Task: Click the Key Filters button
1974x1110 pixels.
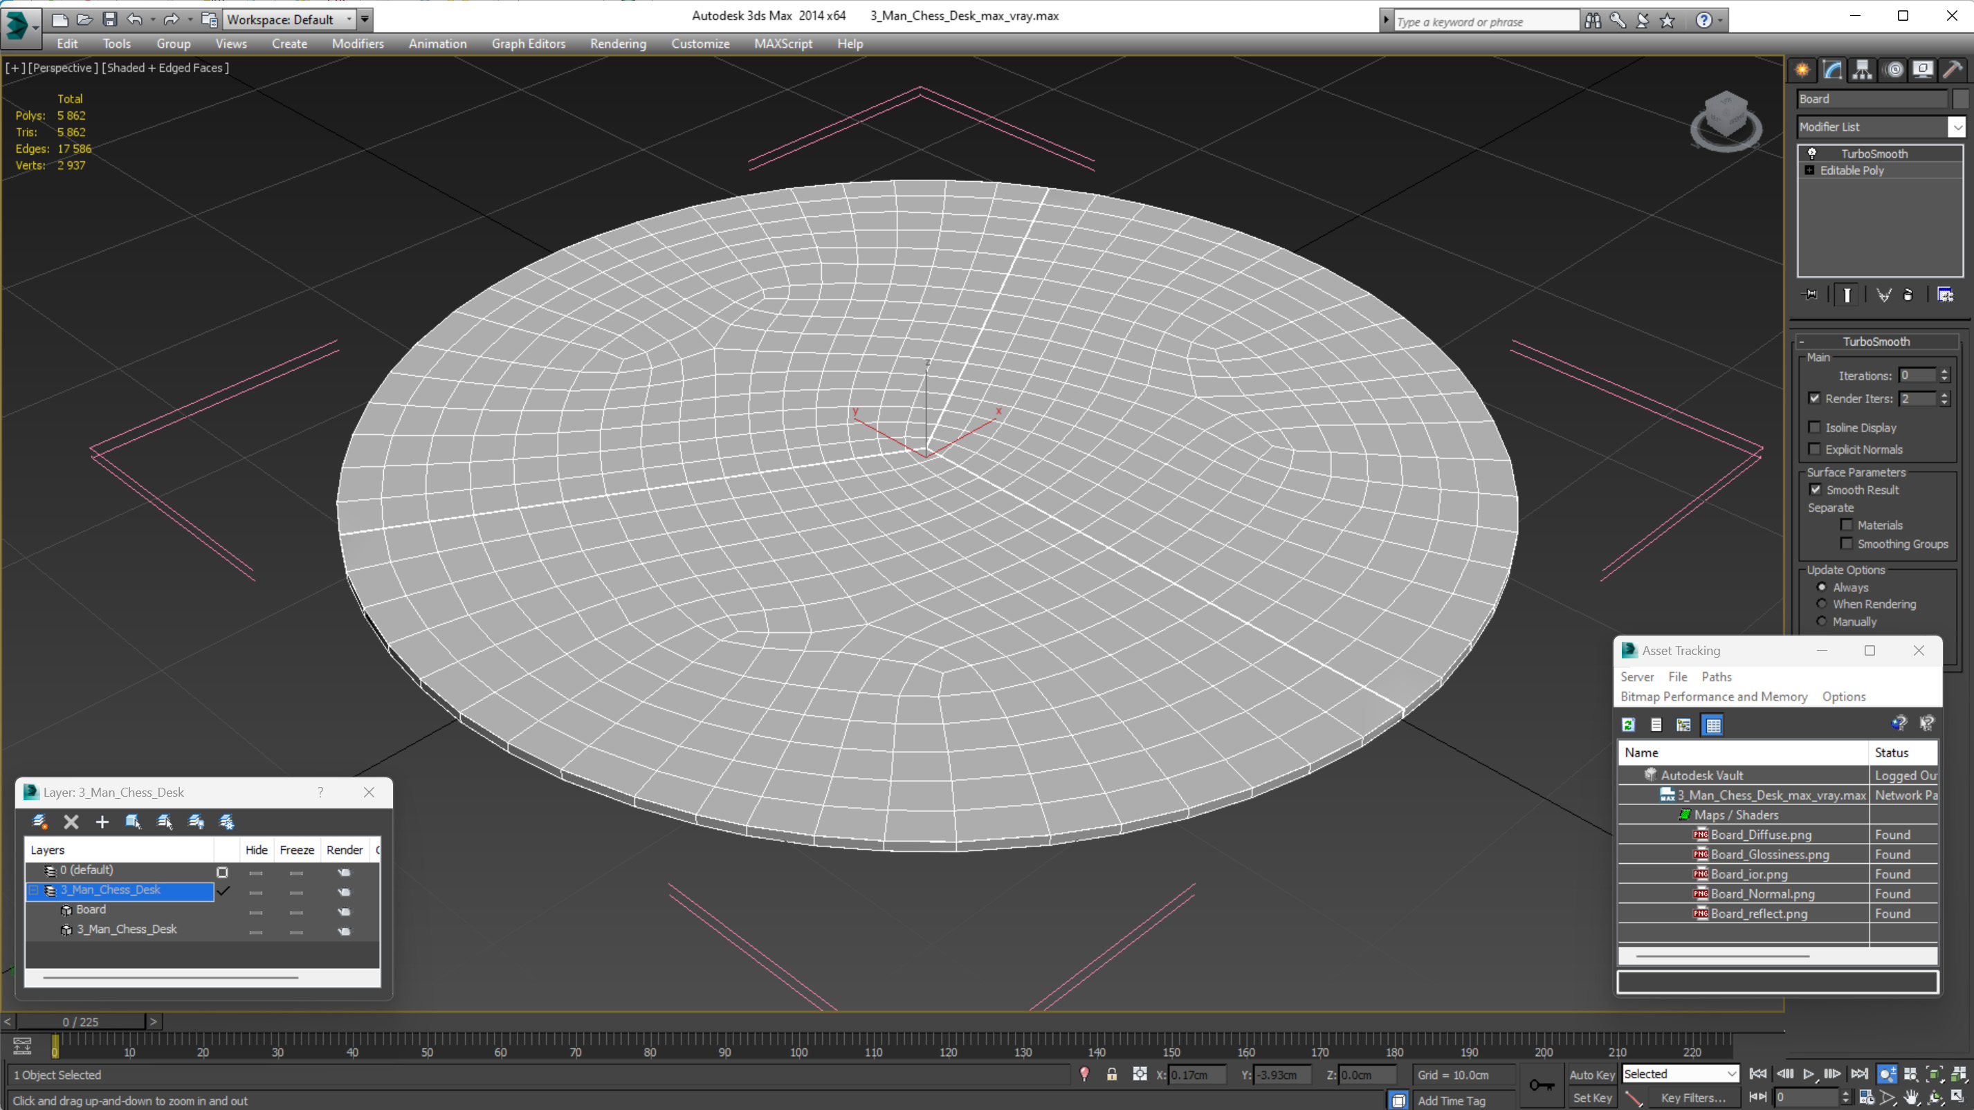Action: [1693, 1098]
